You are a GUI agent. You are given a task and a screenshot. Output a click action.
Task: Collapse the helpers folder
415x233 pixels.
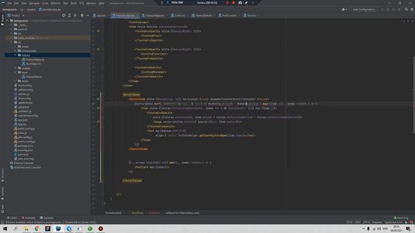point(15,55)
